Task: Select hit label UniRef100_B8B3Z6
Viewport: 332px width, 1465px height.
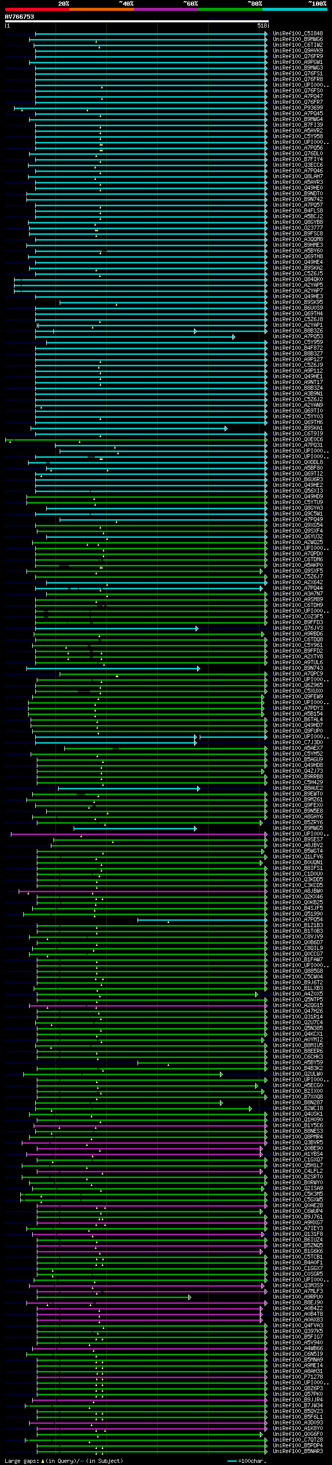Action: pos(298,331)
